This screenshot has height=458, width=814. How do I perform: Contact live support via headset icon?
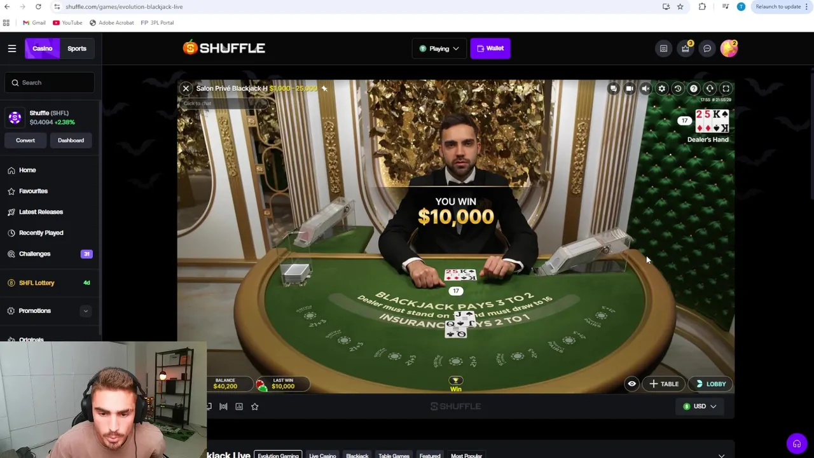tap(796, 444)
